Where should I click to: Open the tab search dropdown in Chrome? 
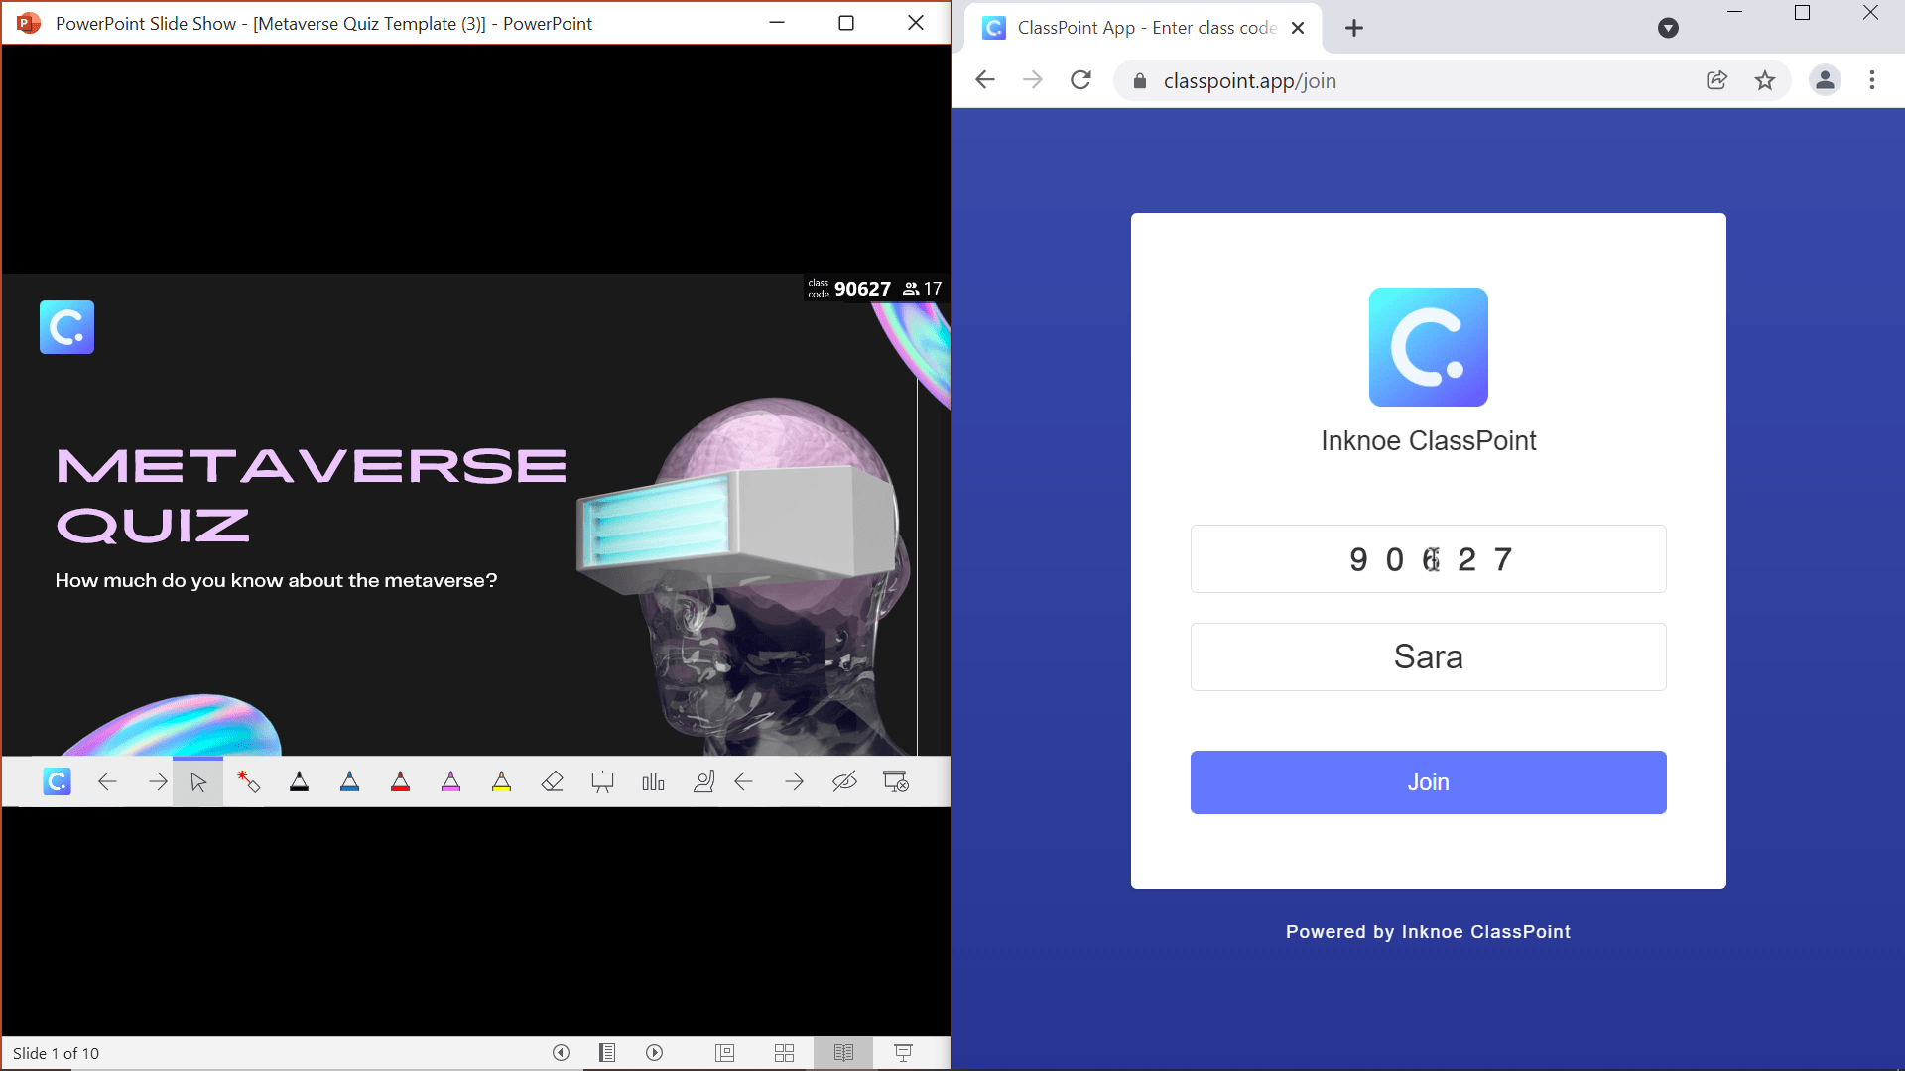1669,28
